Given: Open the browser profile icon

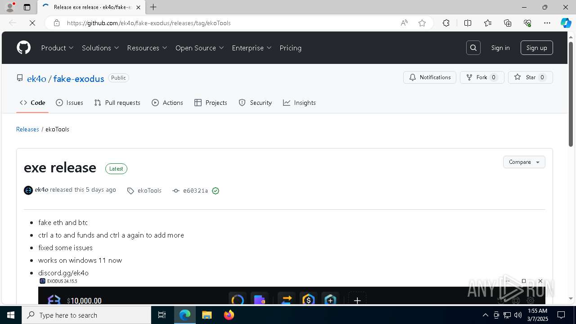Looking at the screenshot, I should point(10,7).
